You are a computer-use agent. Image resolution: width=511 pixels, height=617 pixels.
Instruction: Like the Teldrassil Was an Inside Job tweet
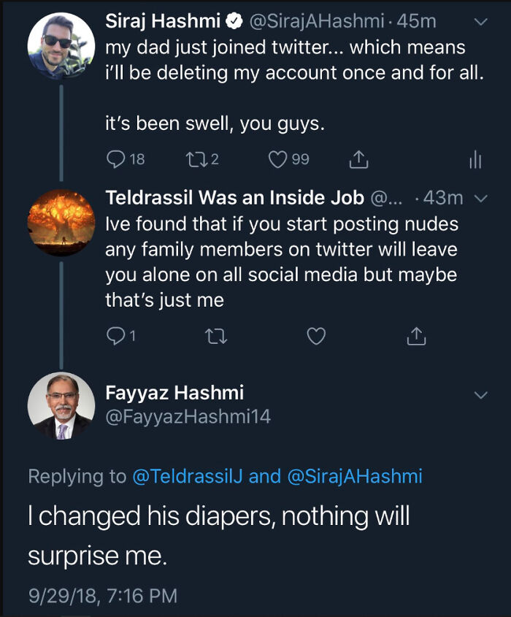pyautogui.click(x=315, y=335)
